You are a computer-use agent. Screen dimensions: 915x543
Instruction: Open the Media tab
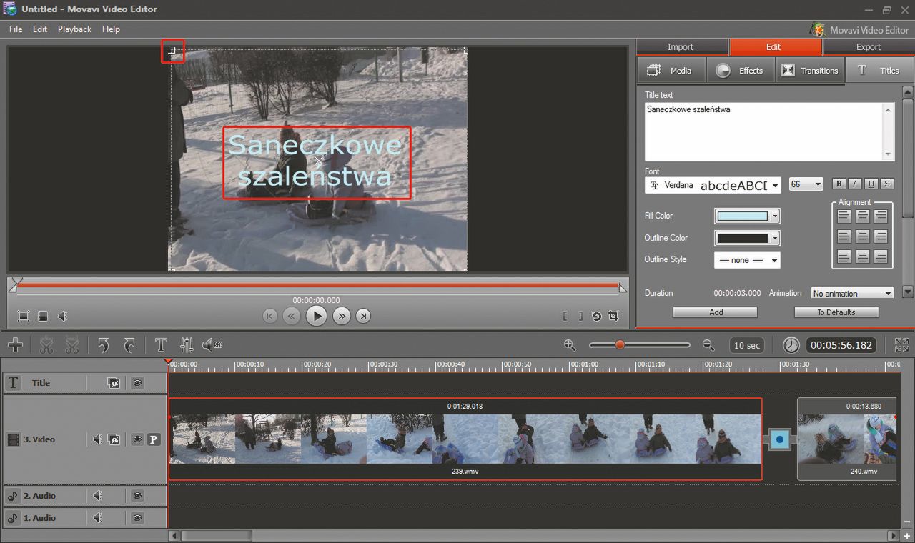[x=671, y=71]
